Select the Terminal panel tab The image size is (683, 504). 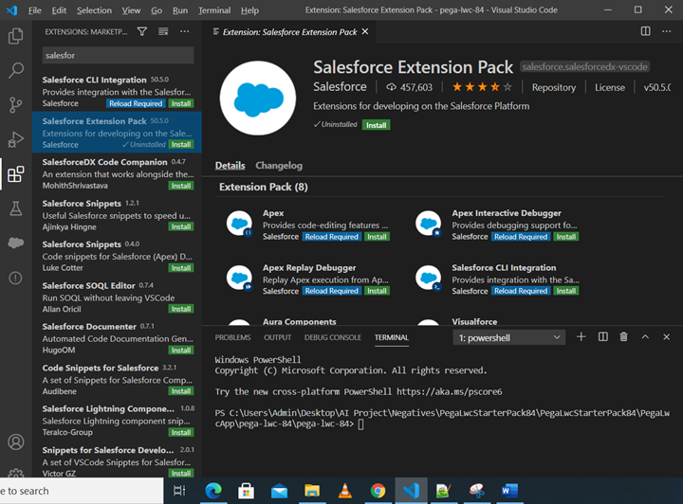point(392,337)
